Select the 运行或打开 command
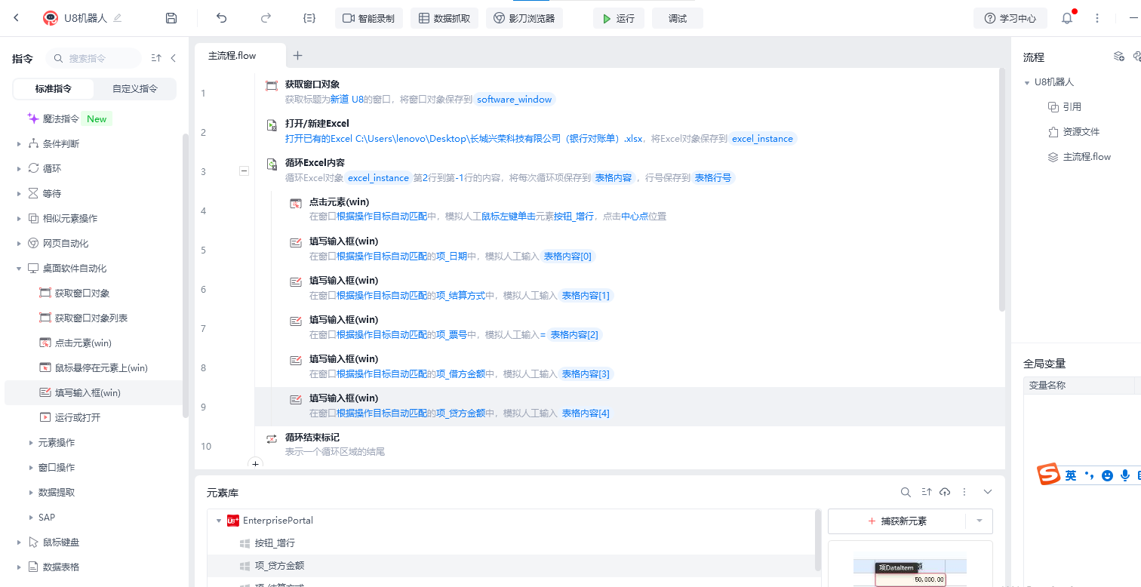 pyautogui.click(x=69, y=417)
